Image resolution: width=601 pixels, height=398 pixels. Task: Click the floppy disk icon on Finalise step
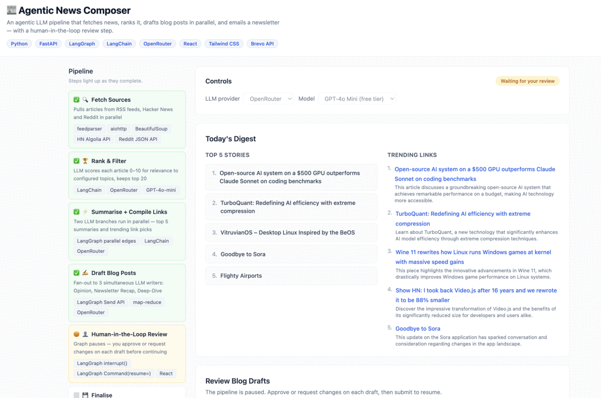click(86, 394)
